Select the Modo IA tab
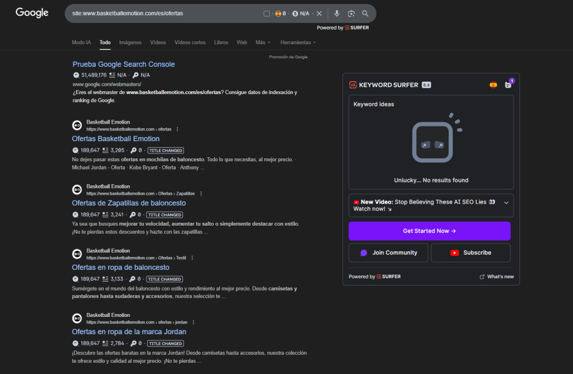This screenshot has height=374, width=573. 82,43
